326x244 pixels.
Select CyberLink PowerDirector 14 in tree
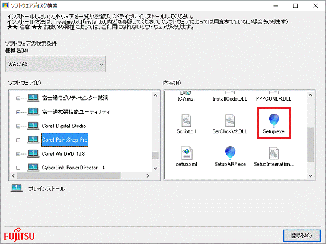[73, 168]
